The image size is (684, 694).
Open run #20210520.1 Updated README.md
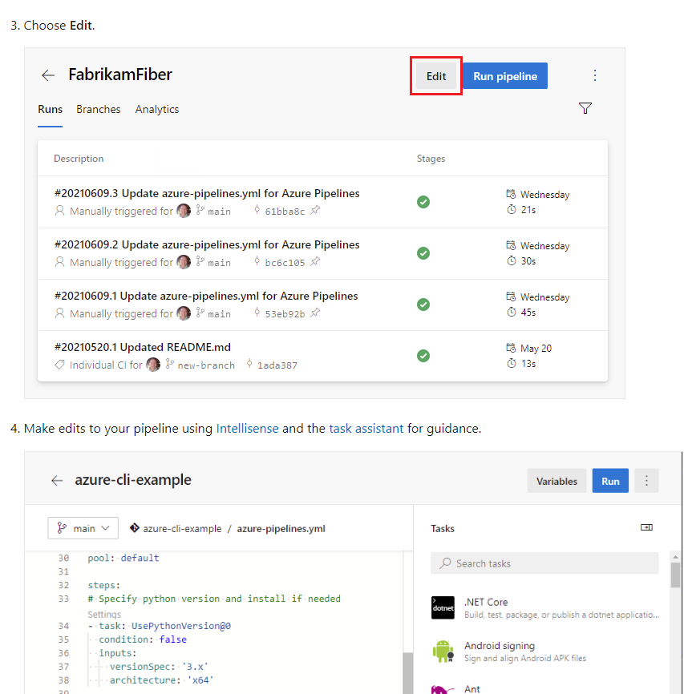pos(142,348)
